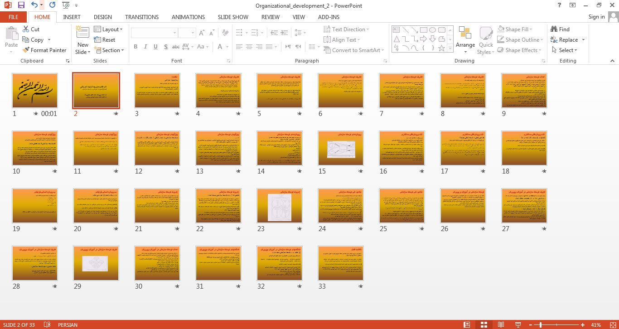The image size is (619, 329).
Task: Switch to the INSERT tab
Action: [x=72, y=17]
